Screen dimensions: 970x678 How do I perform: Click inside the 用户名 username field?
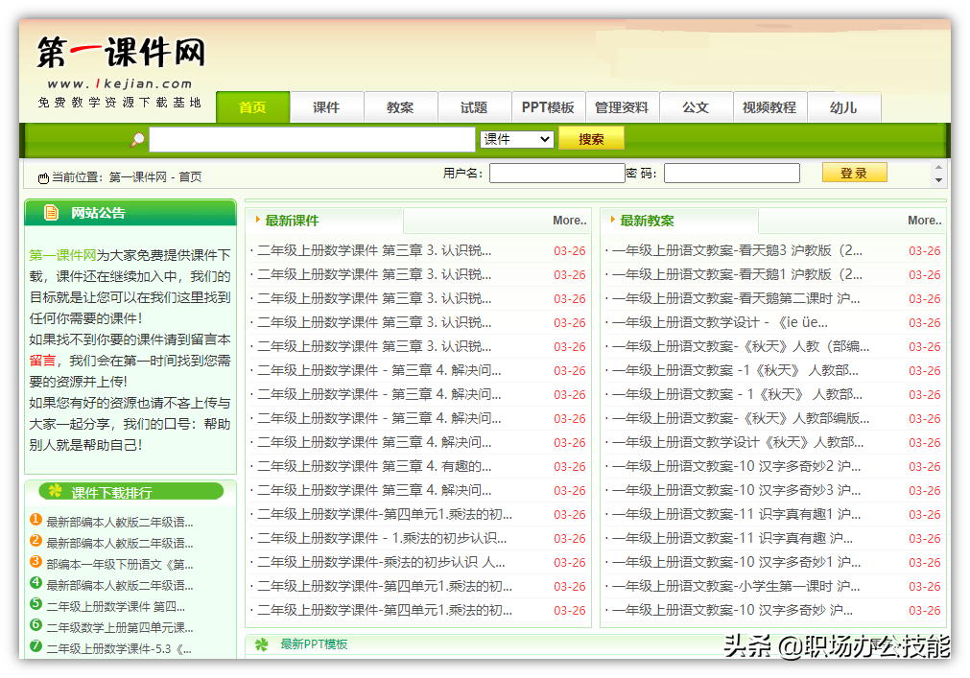(556, 173)
